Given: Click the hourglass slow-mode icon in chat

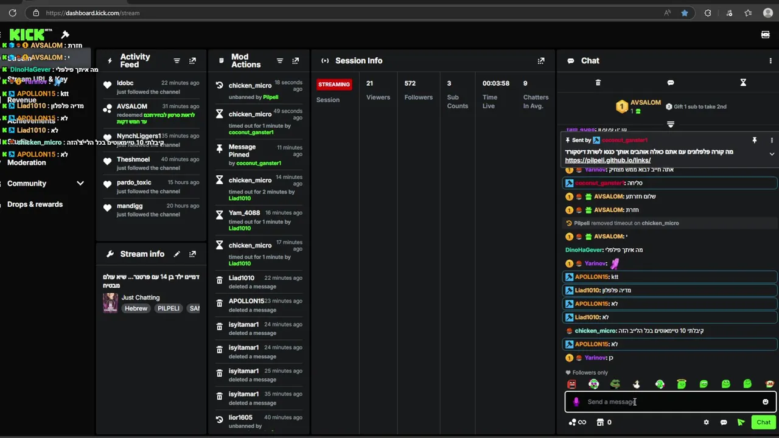Looking at the screenshot, I should [x=743, y=83].
